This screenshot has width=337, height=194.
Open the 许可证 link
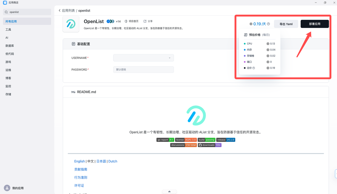pos(79,186)
